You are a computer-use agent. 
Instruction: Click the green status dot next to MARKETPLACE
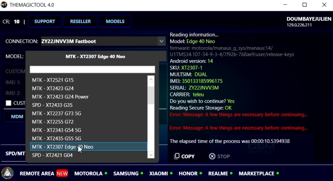click(277, 173)
